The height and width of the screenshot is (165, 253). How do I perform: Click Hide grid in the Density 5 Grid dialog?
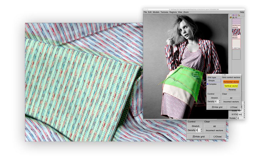[217, 107]
